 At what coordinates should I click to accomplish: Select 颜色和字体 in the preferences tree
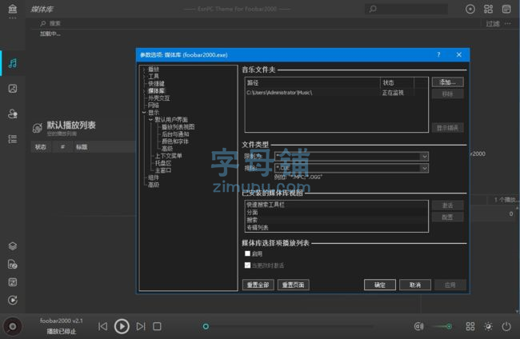175,142
